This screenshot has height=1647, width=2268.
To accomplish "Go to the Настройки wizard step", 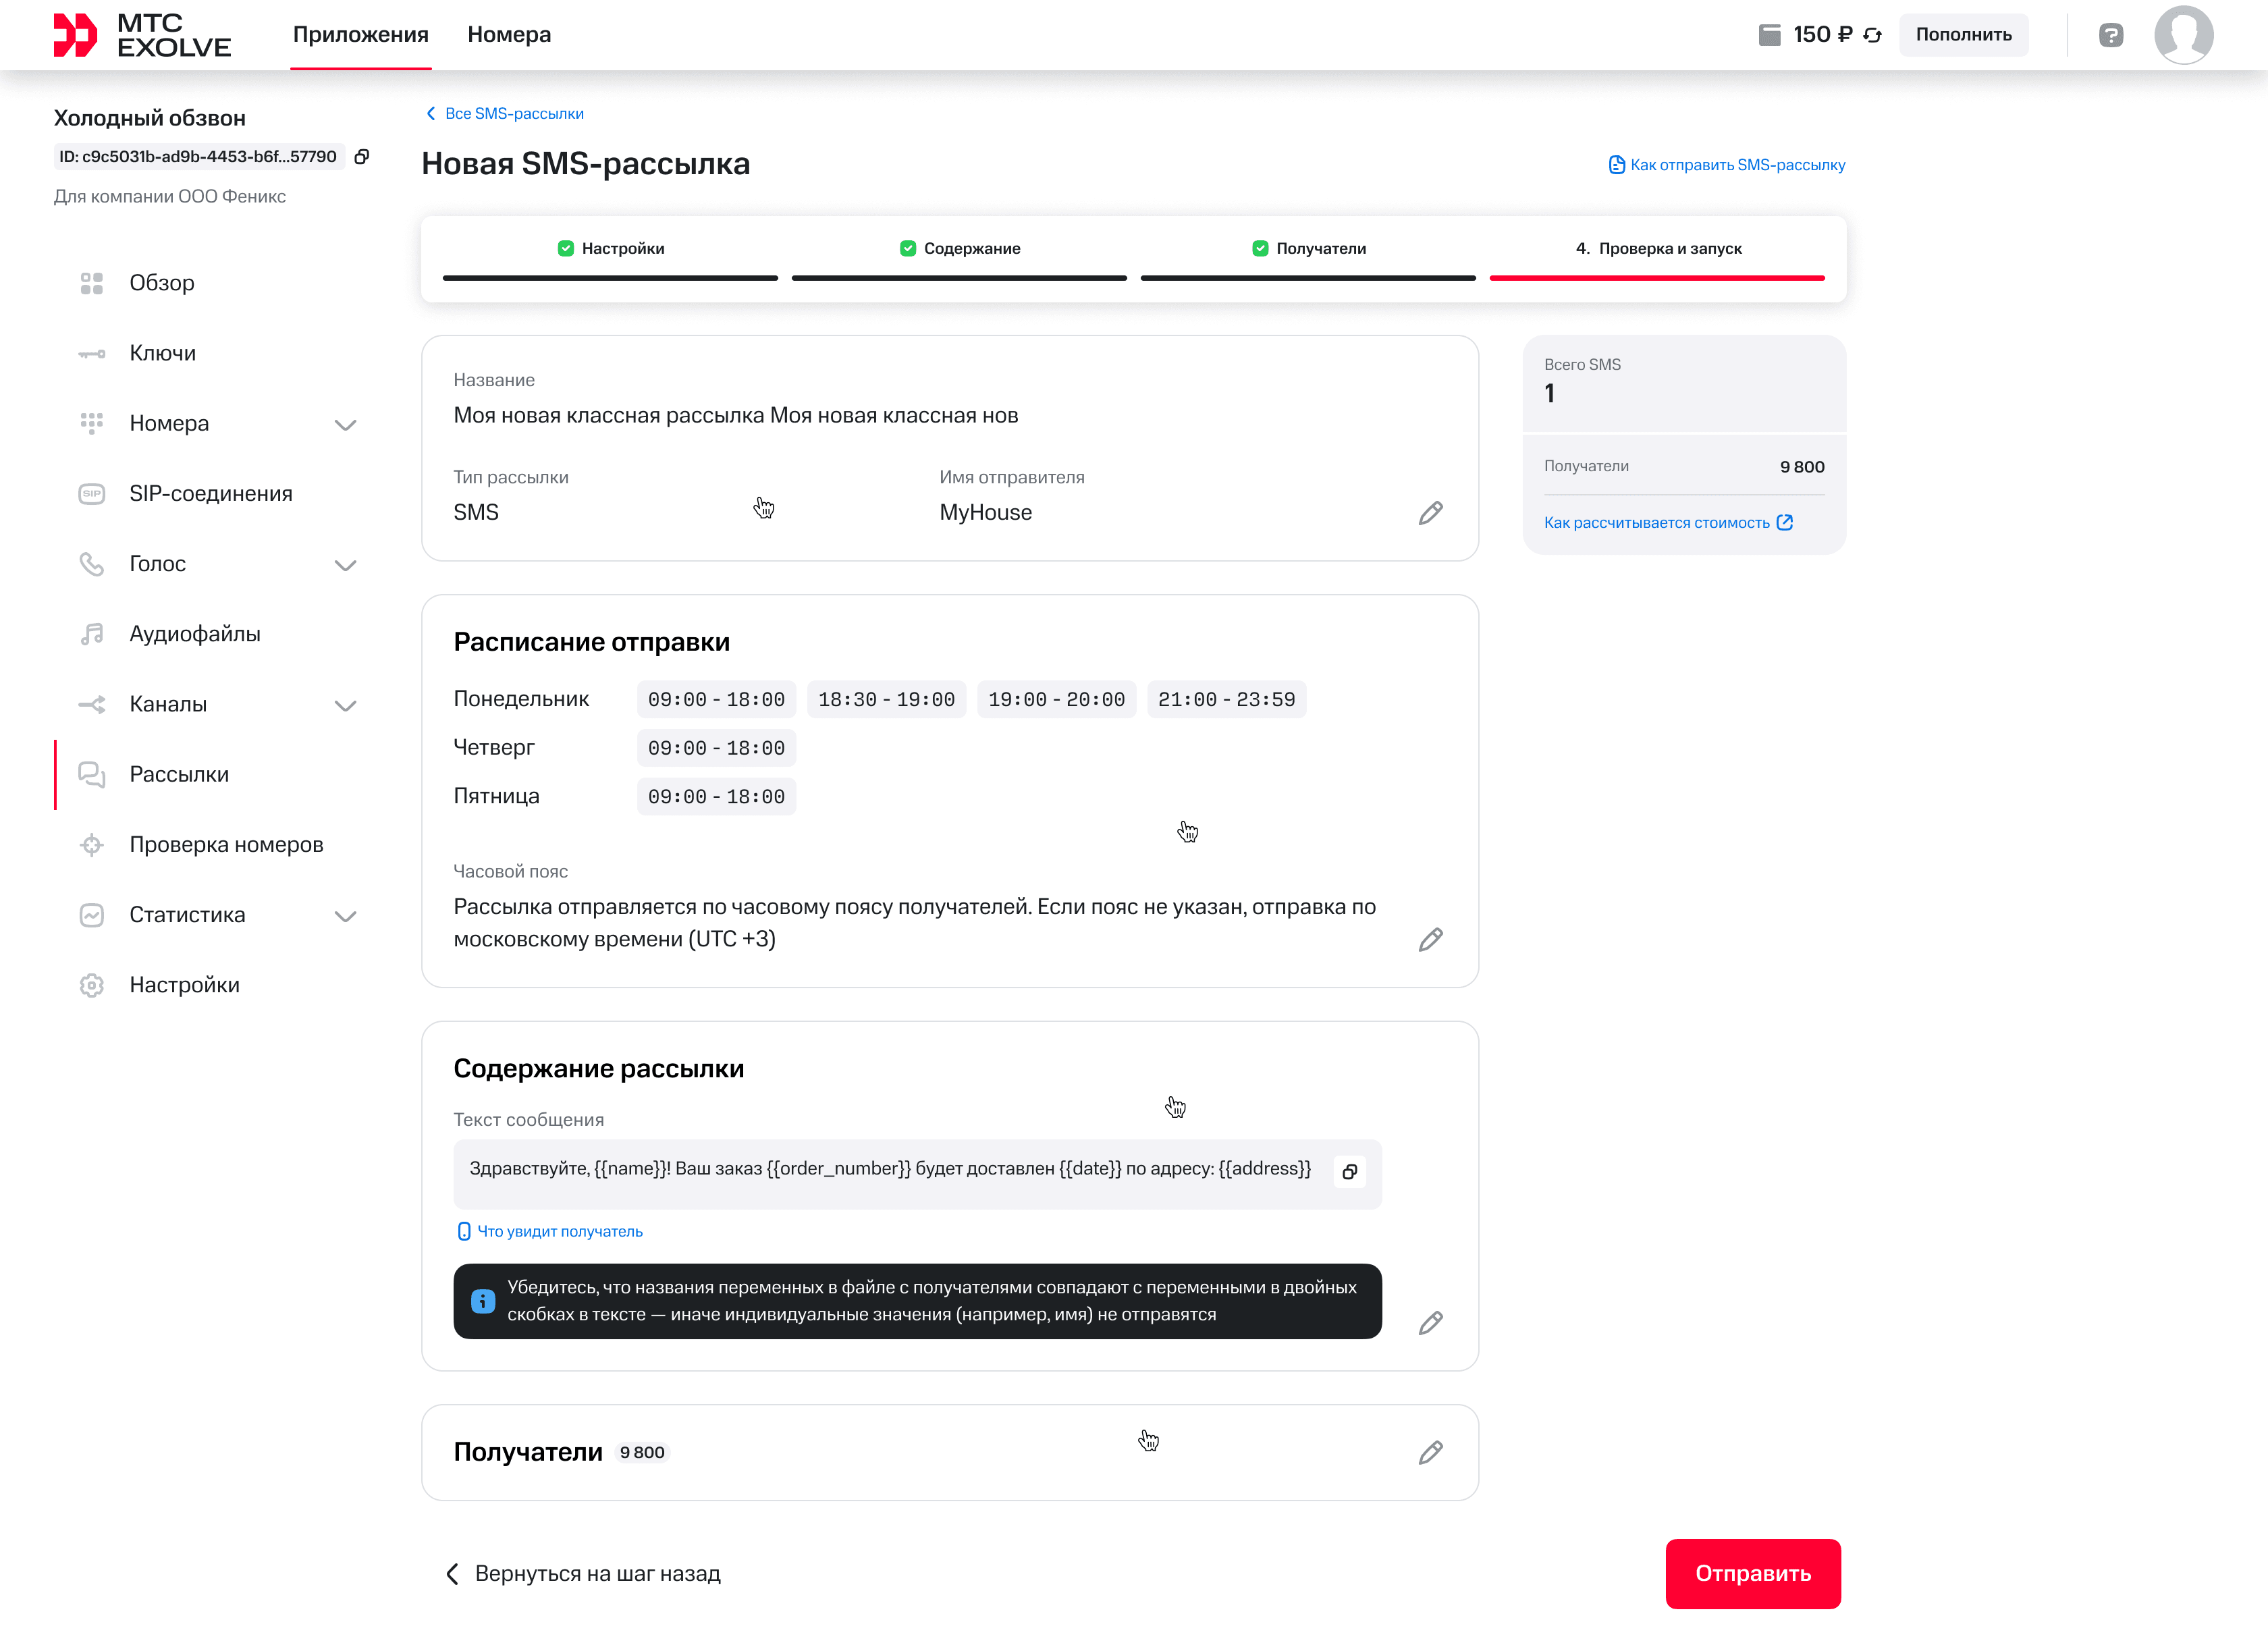I will [610, 249].
